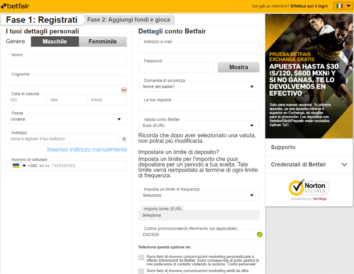Open the language selector dropdown arrow
This screenshot has width=354, height=274.
point(348,6)
